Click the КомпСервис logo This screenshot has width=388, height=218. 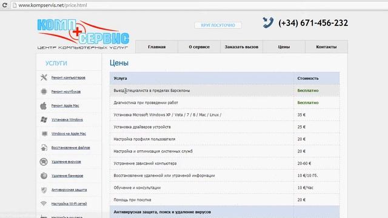[x=83, y=35]
